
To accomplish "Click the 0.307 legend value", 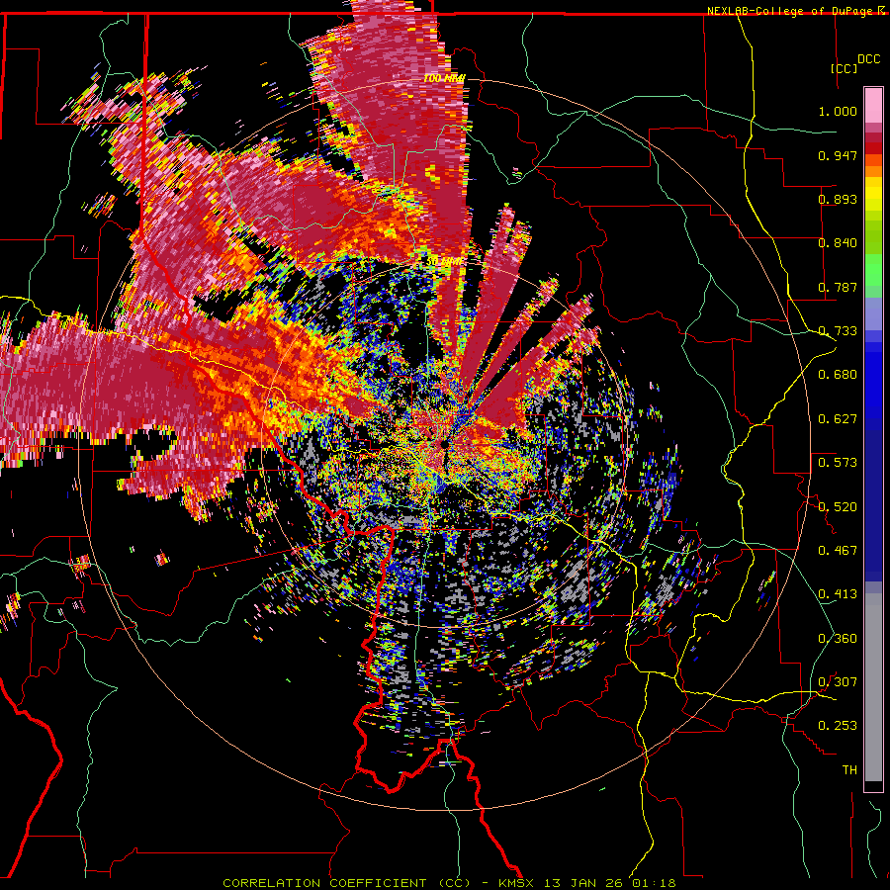I will [x=838, y=682].
